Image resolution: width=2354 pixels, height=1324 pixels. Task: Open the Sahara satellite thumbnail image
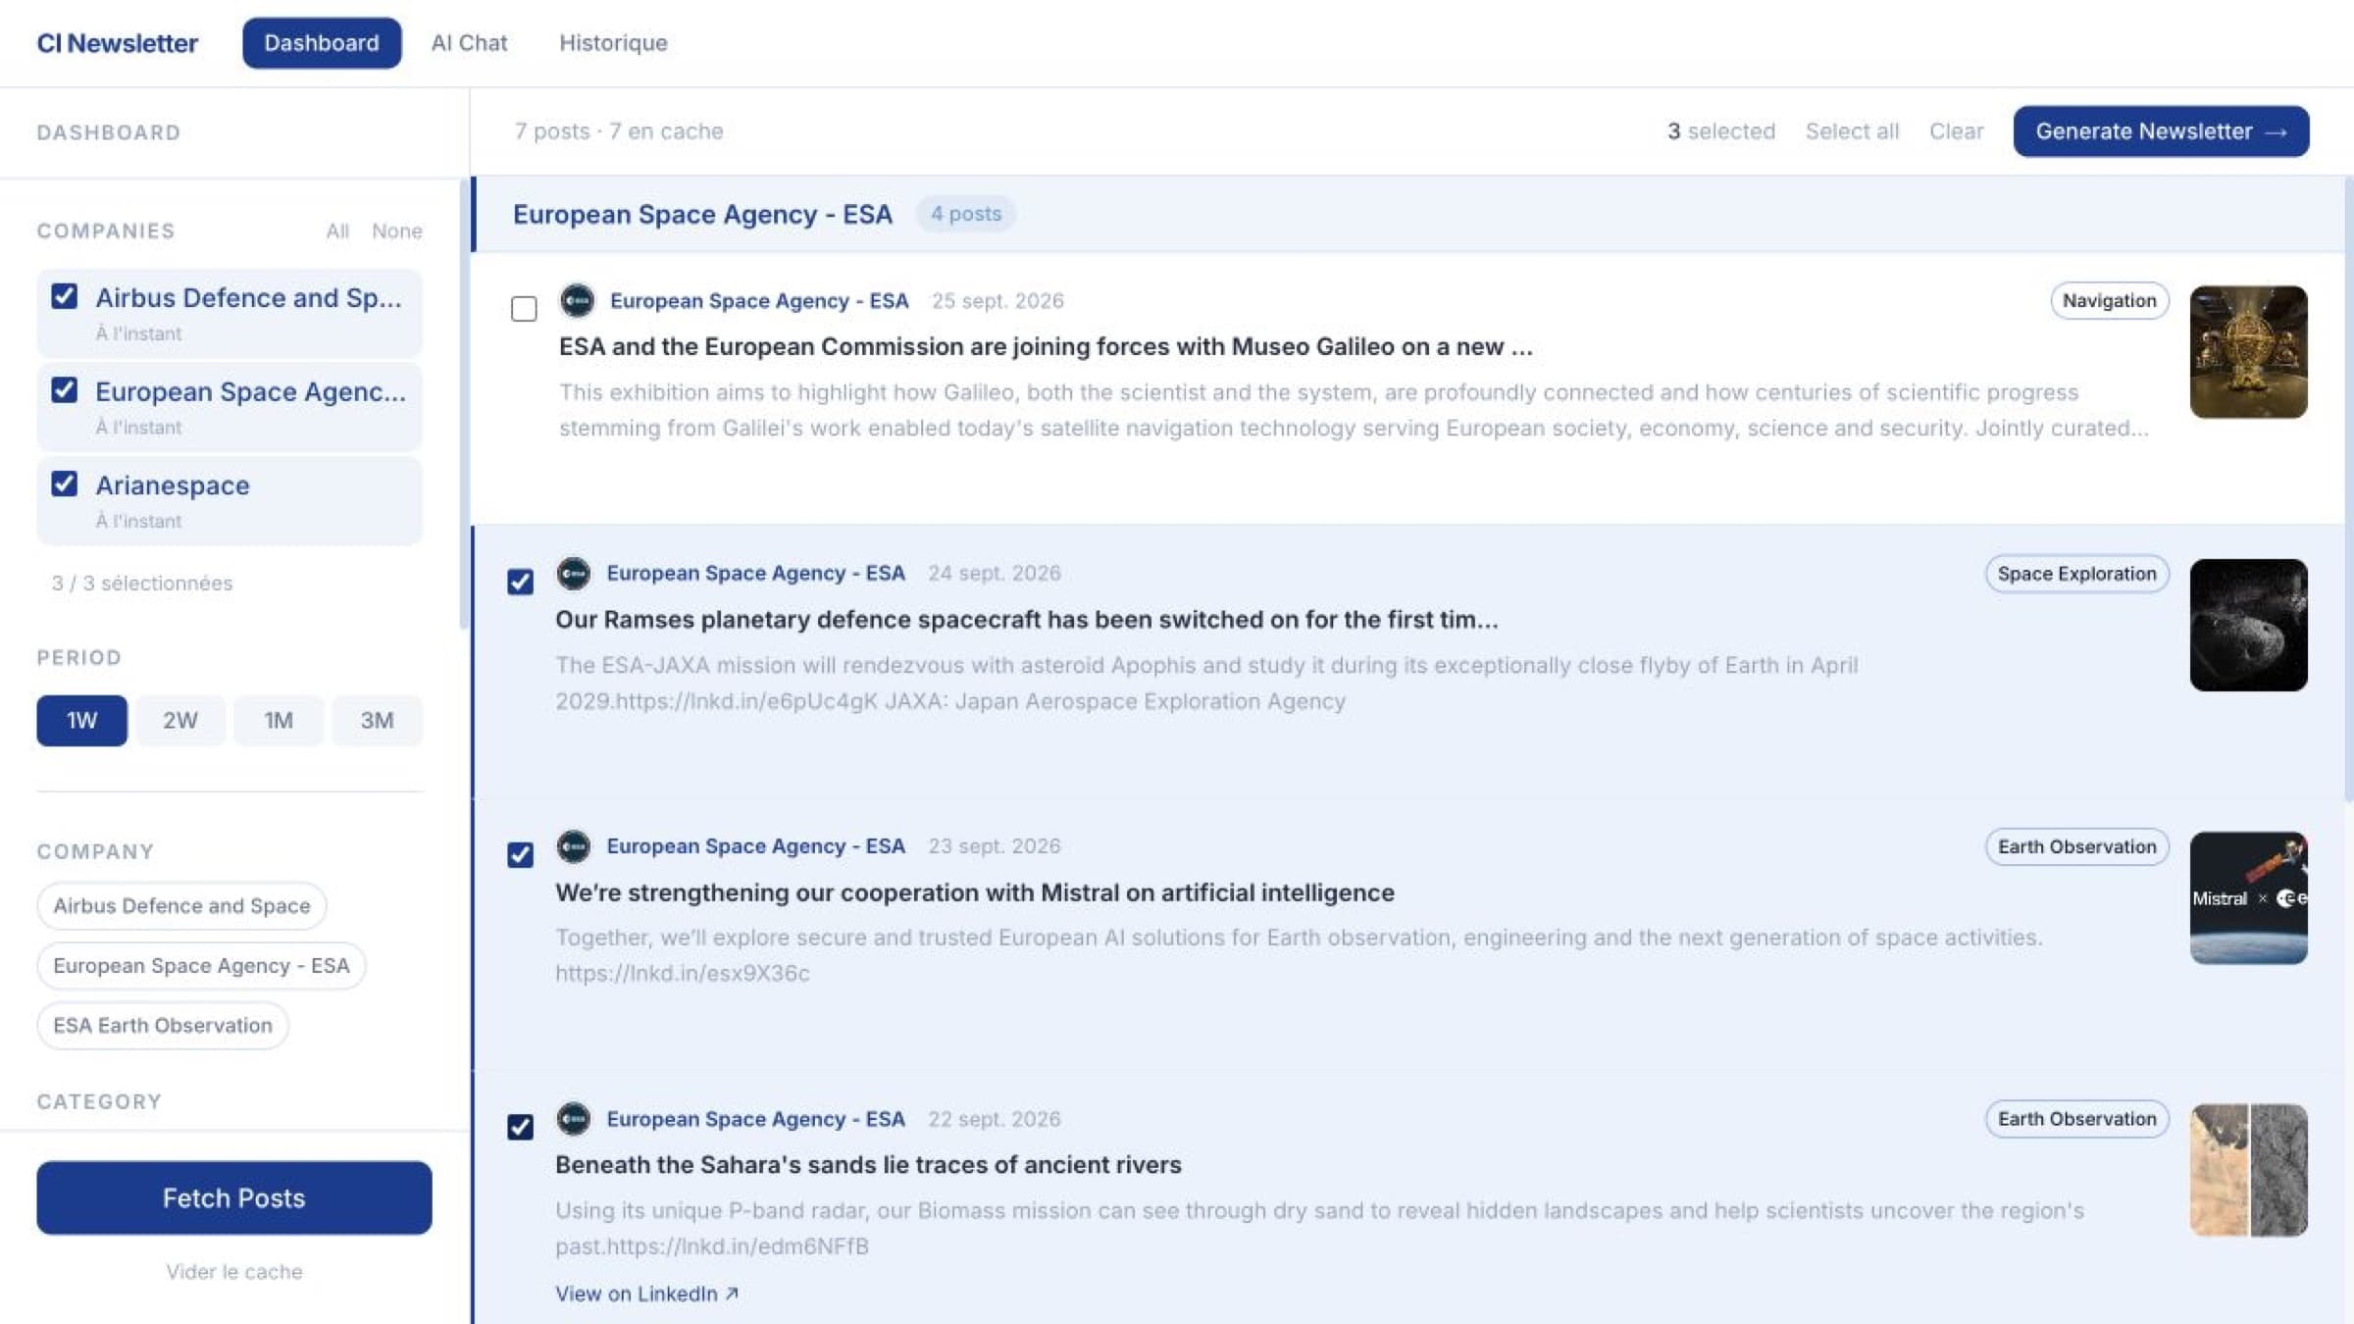click(2248, 1170)
